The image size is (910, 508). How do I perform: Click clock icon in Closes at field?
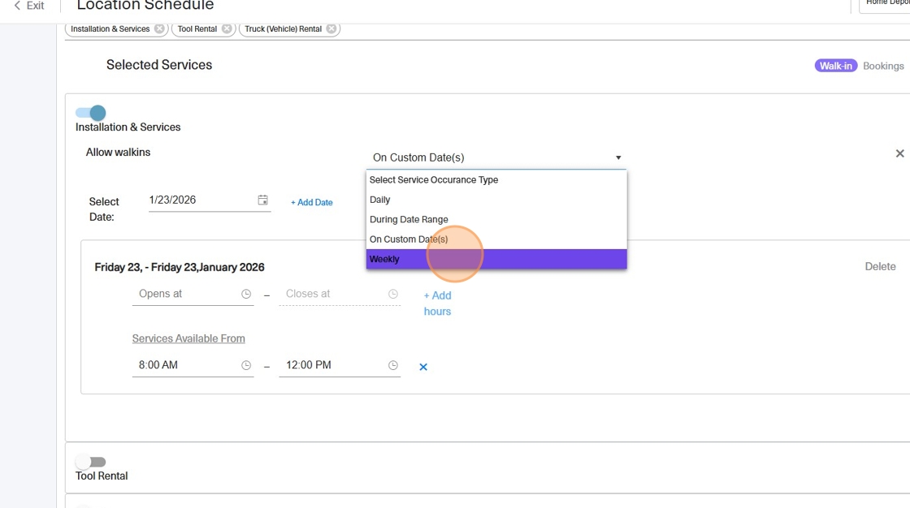point(393,295)
